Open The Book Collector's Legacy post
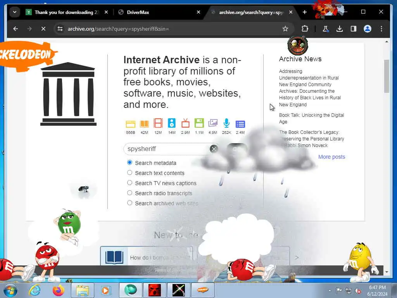 311,139
